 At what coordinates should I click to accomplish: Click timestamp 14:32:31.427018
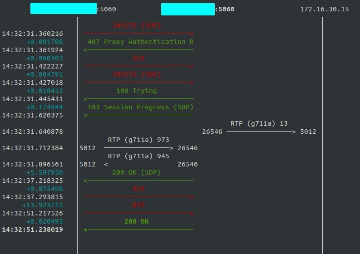click(32, 83)
